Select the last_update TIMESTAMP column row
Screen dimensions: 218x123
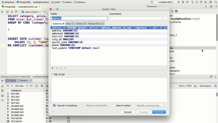109,48
